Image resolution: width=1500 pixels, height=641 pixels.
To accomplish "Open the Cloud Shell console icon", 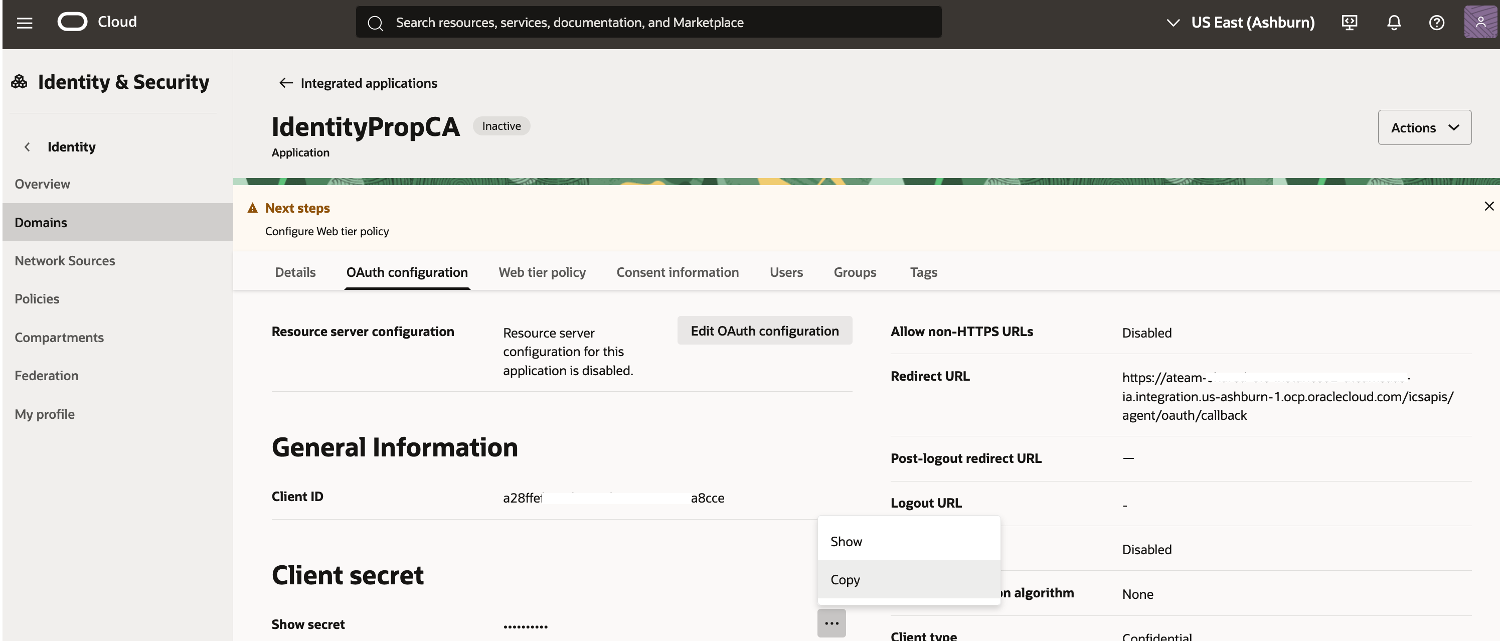I will coord(1349,23).
